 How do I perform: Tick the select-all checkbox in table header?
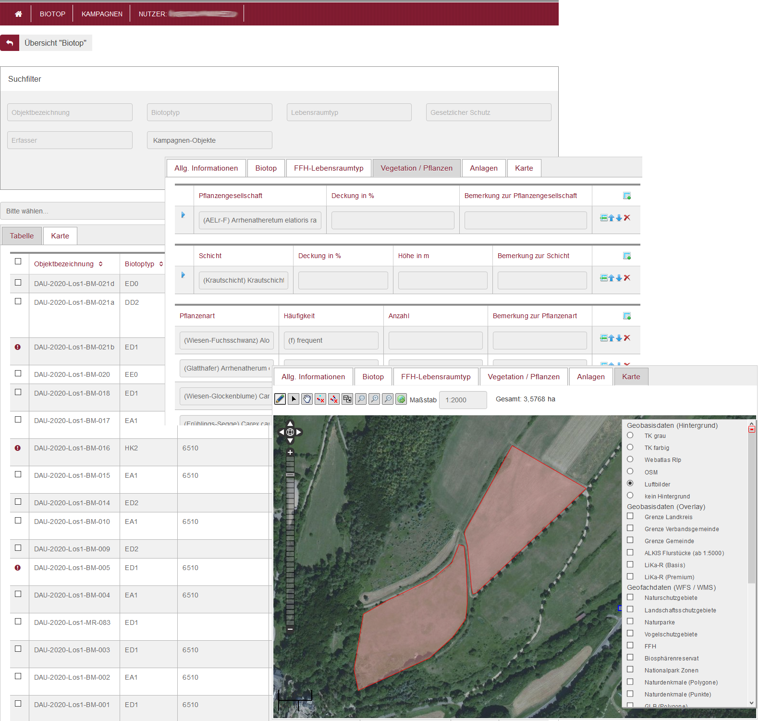tap(18, 261)
